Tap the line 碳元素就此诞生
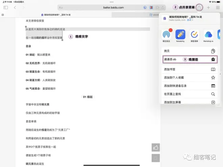The width and height of the screenshot is (223, 167). (x=35, y=164)
